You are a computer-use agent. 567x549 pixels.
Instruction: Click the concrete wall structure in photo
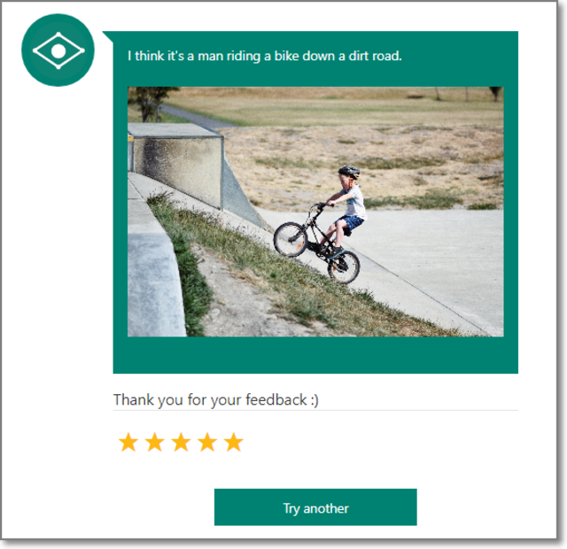point(175,165)
